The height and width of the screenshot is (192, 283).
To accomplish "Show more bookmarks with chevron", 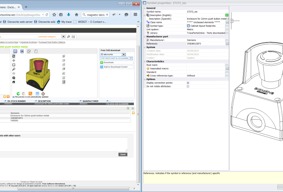I will pyautogui.click(x=138, y=22).
